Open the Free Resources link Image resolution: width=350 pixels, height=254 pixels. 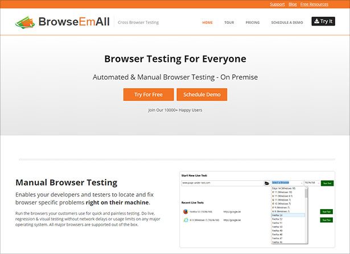pyautogui.click(x=314, y=4)
